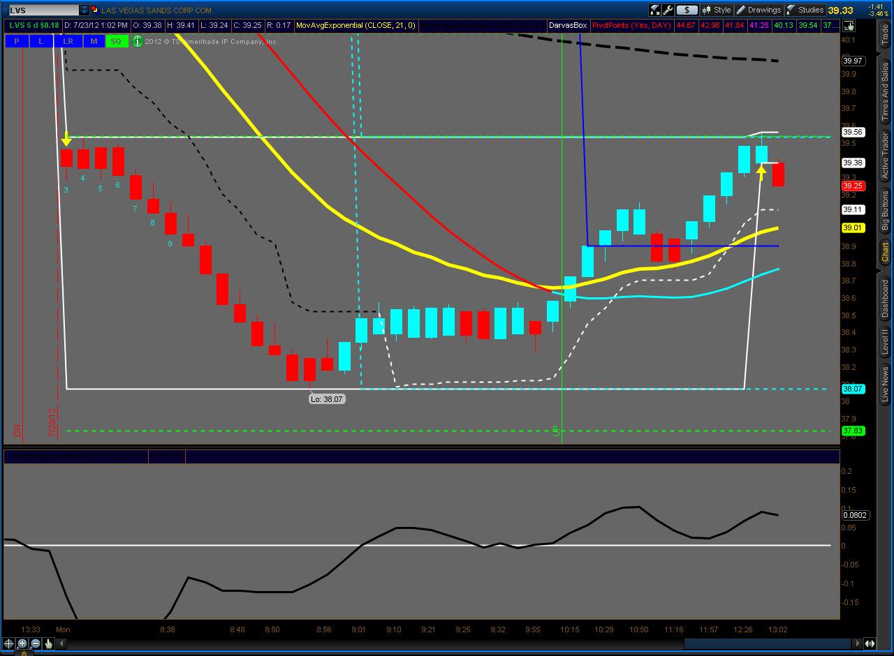The height and width of the screenshot is (656, 894).
Task: Open the Style menu
Action: (716, 10)
